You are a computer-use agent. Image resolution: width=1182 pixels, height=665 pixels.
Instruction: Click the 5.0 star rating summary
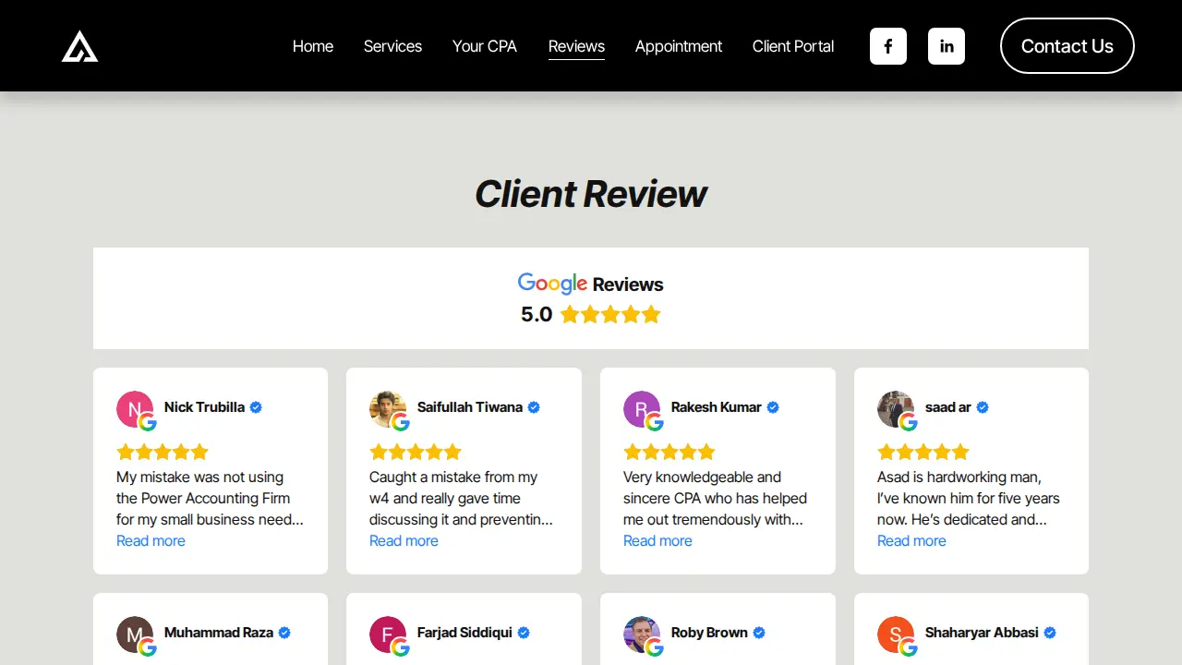click(591, 314)
